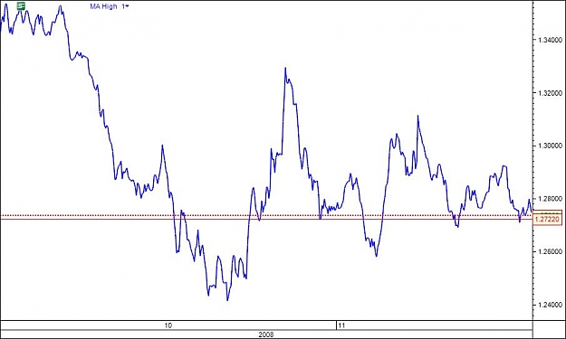Click month 11 on the time axis
Screen dimensions: 566x339
[x=341, y=325]
